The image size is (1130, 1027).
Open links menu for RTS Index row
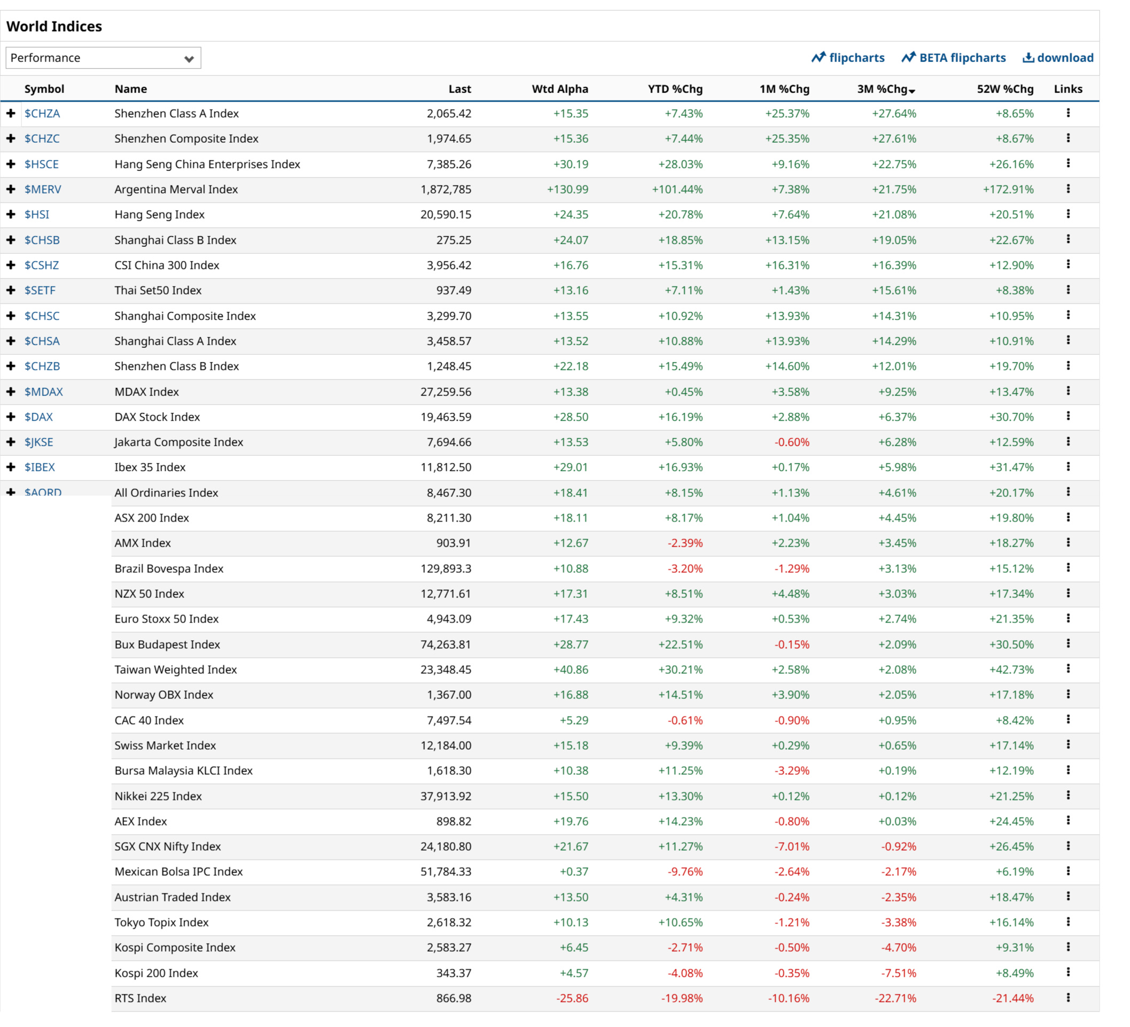point(1068,997)
